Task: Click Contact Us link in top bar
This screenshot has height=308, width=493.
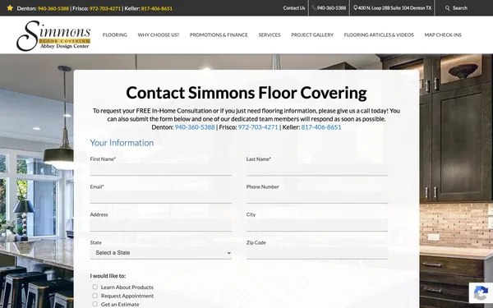Action: [x=294, y=8]
